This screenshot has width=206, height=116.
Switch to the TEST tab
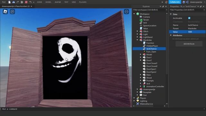[x=66, y=2]
